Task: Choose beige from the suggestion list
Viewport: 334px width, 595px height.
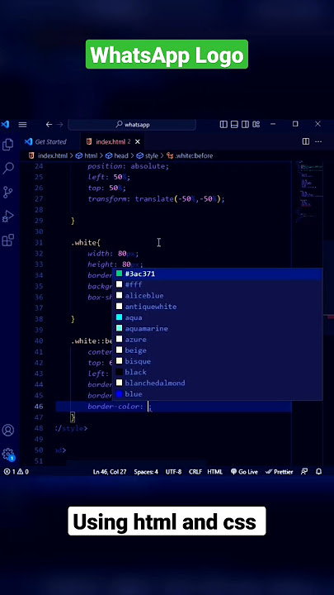Action: 217,350
